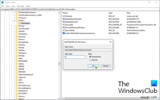160x100 pixels.
Task: Click the RetailDemo folder icon
Action: [17, 91]
